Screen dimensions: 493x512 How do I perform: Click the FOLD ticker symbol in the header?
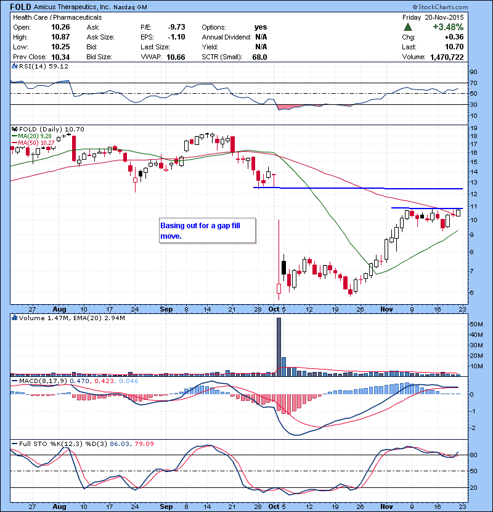tap(20, 7)
